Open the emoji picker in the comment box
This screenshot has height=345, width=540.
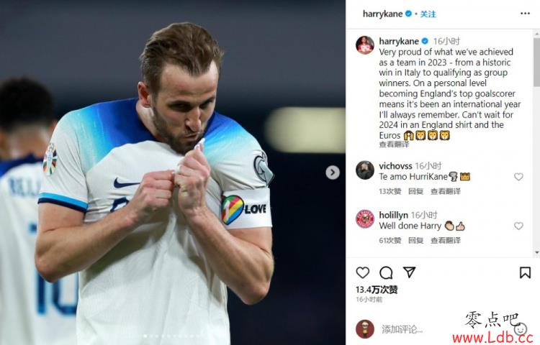tap(521, 329)
